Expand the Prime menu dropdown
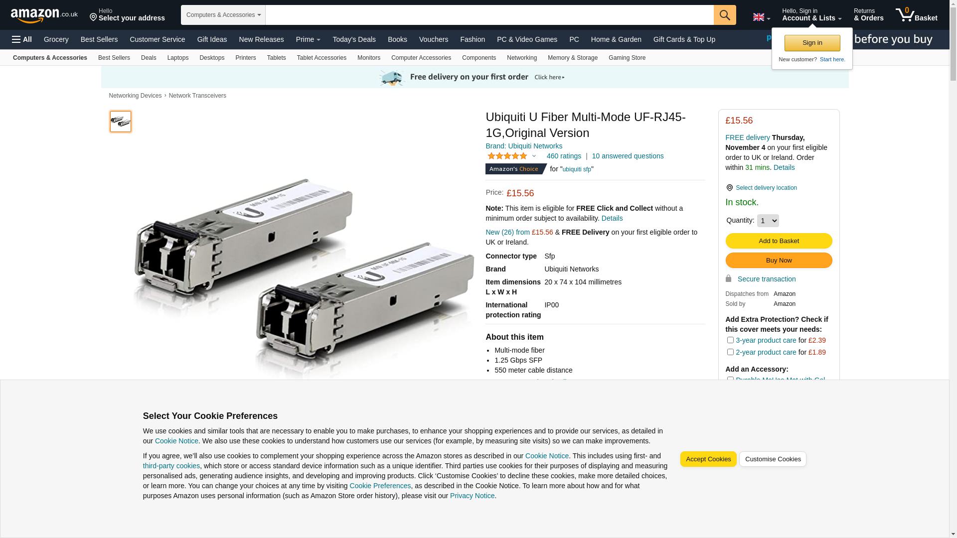957x538 pixels. coord(308,39)
